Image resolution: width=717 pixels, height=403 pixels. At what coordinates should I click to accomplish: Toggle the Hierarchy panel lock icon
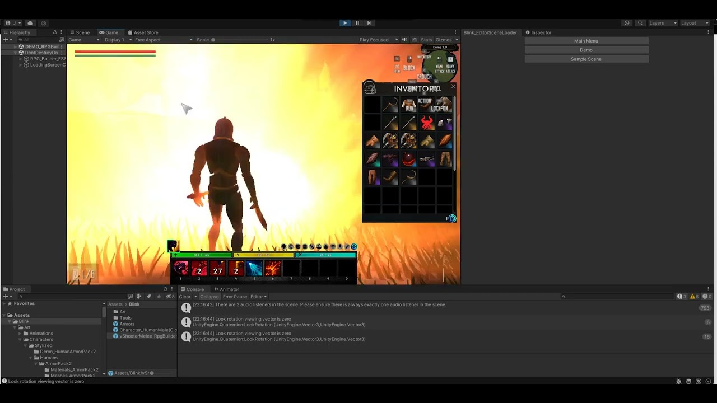pos(54,32)
